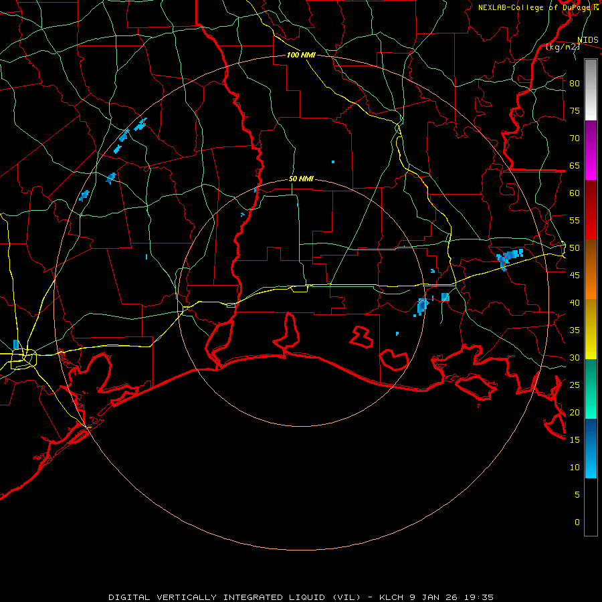Click the 19:35 timestamp in caption
This screenshot has height=602, width=602.
[x=478, y=597]
